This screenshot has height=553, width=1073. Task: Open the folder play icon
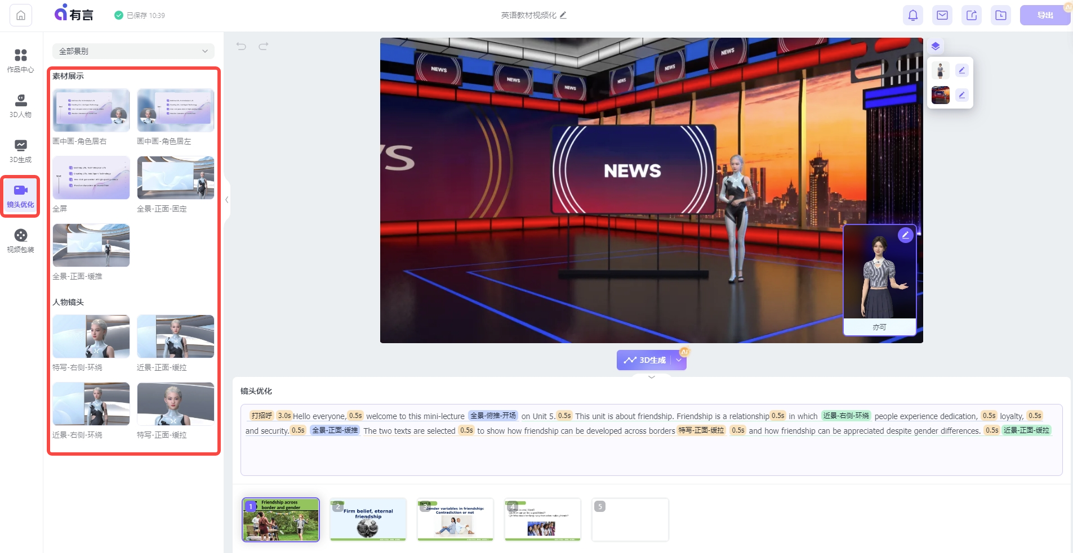click(1001, 15)
